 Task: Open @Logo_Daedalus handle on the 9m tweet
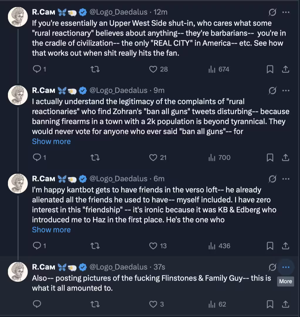coord(118,90)
